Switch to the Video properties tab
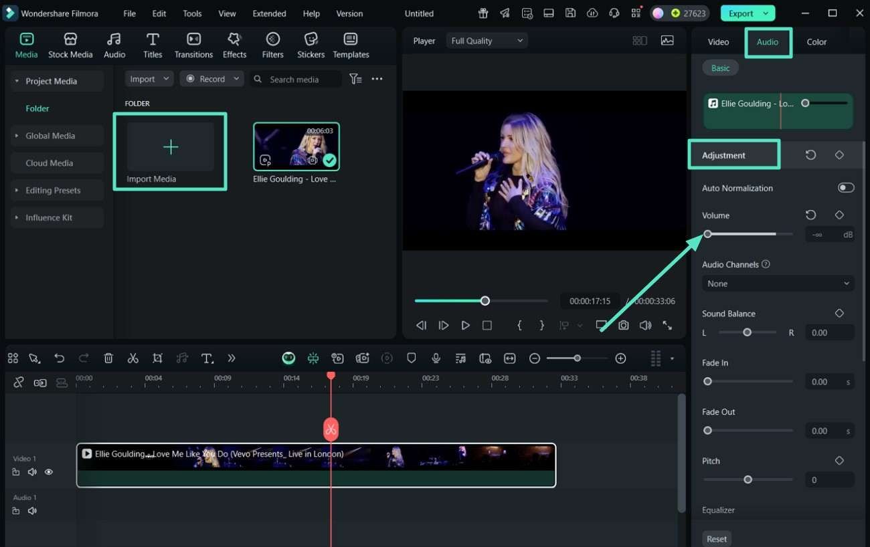The height and width of the screenshot is (547, 870). (x=718, y=41)
